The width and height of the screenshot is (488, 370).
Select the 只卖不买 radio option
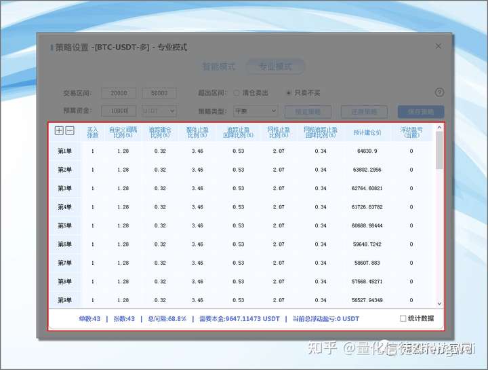(289, 93)
